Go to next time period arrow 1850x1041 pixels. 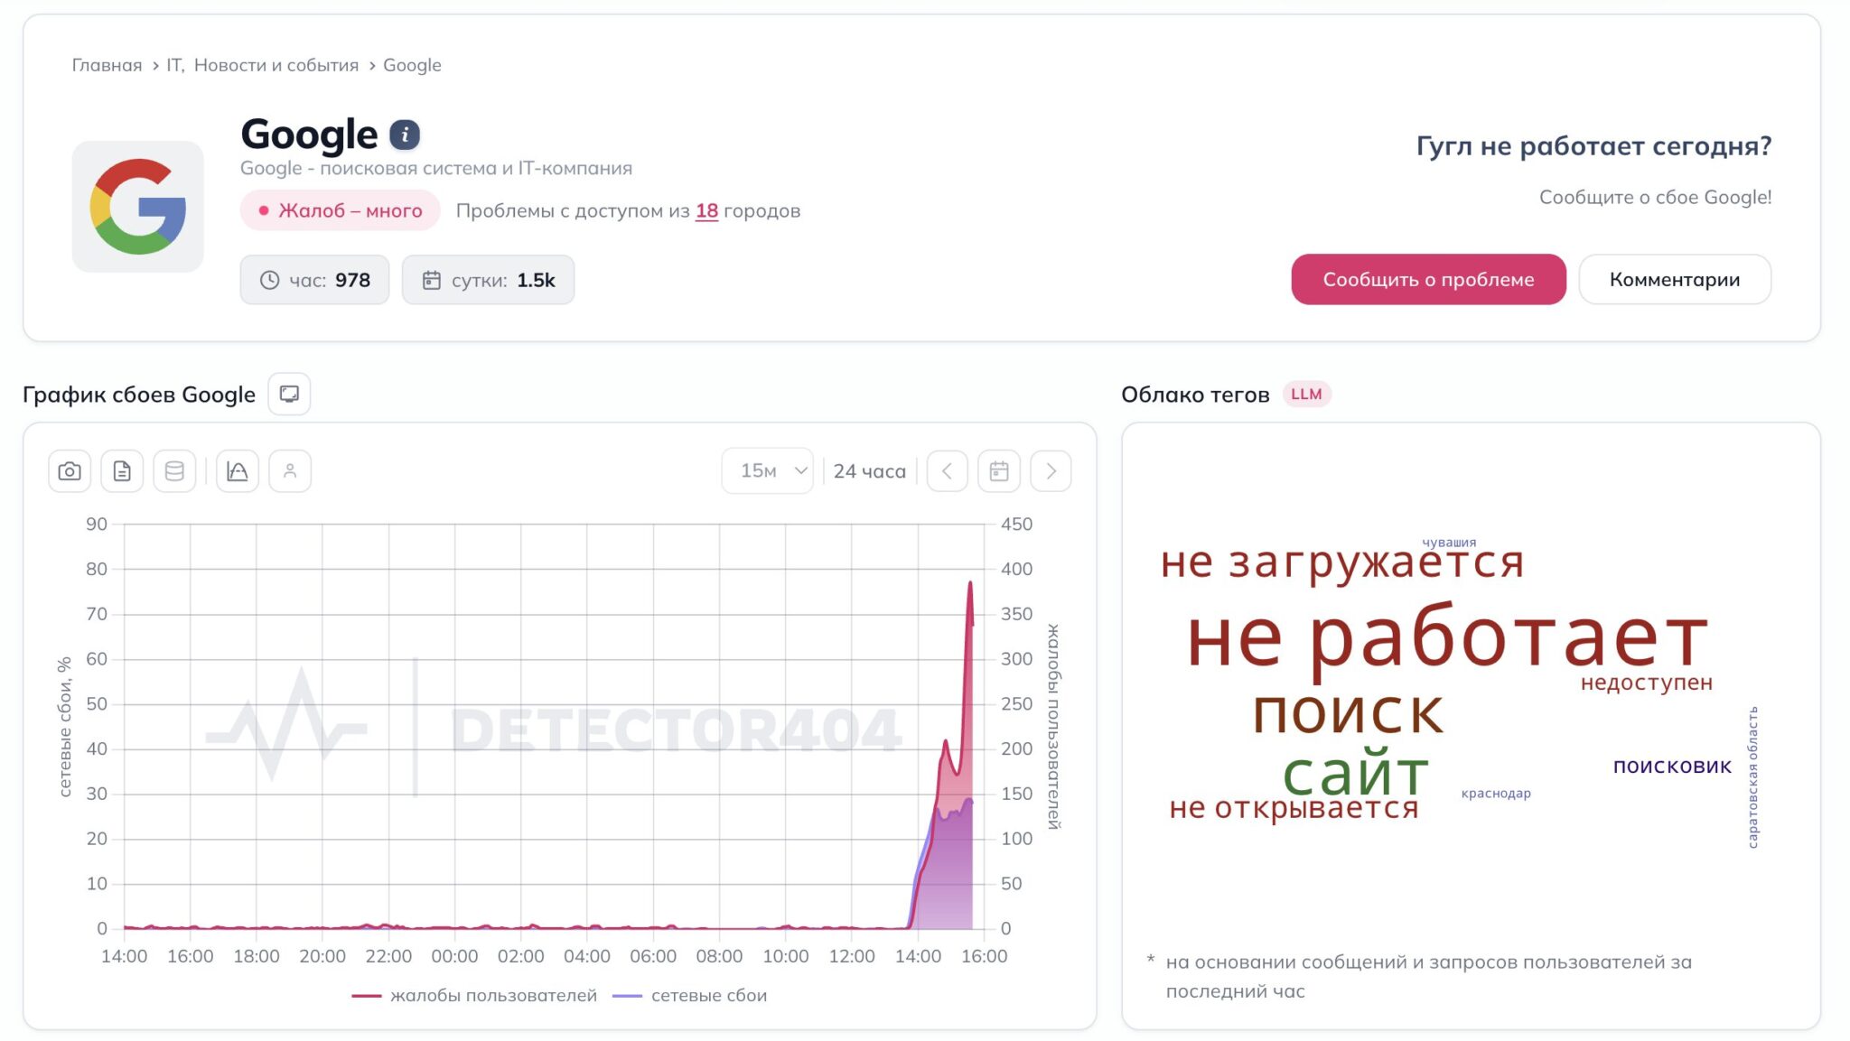(x=1051, y=471)
